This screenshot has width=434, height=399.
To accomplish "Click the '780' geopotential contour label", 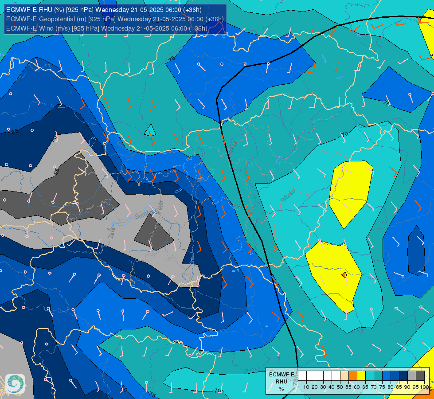I will 295,380.
